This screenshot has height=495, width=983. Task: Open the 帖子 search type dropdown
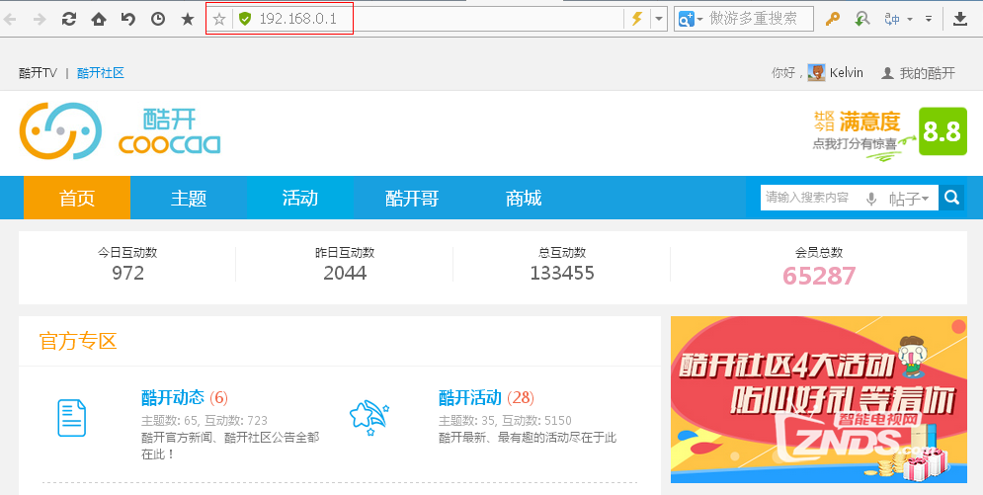pyautogui.click(x=909, y=199)
